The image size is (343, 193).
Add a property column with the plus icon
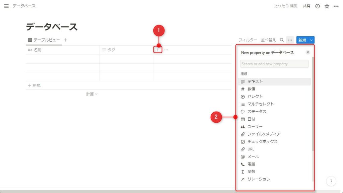(x=157, y=50)
